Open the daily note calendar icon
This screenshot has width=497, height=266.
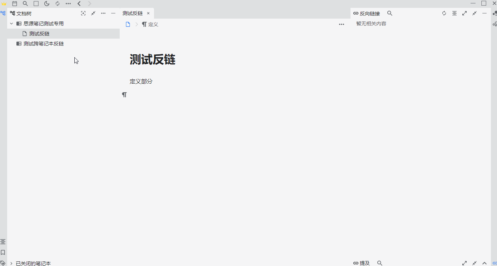pos(15,4)
